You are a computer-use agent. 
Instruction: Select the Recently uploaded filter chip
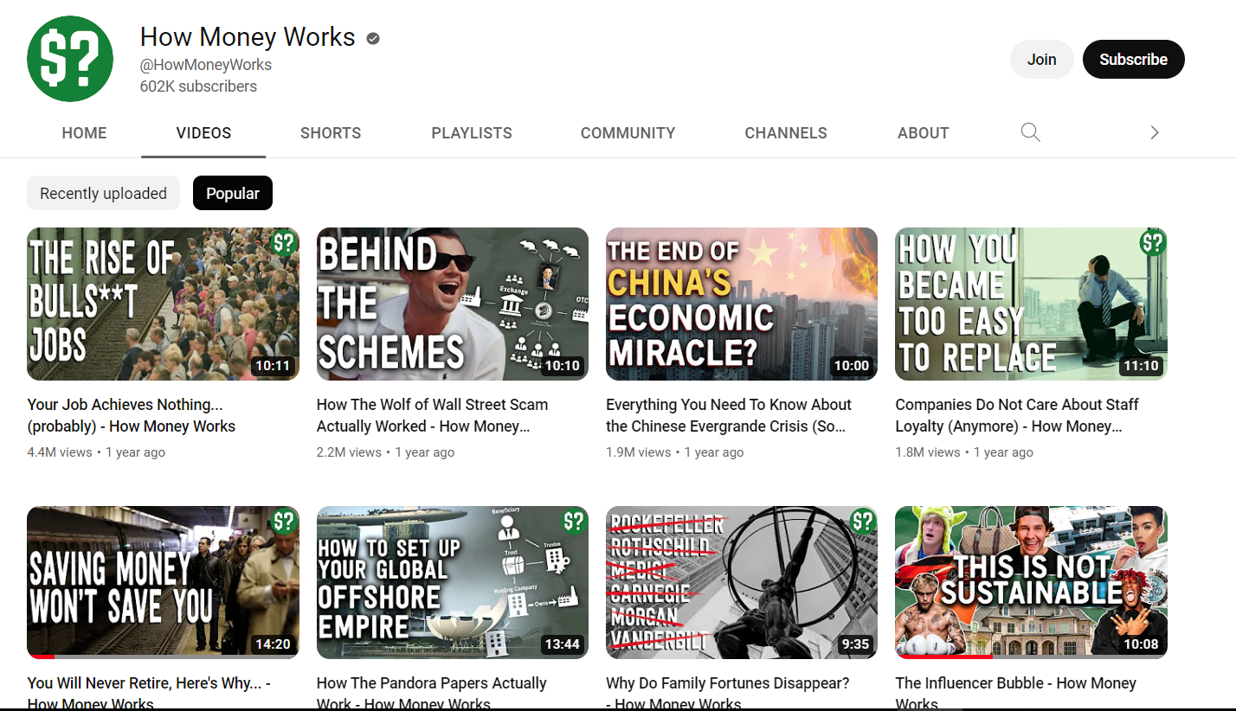103,194
